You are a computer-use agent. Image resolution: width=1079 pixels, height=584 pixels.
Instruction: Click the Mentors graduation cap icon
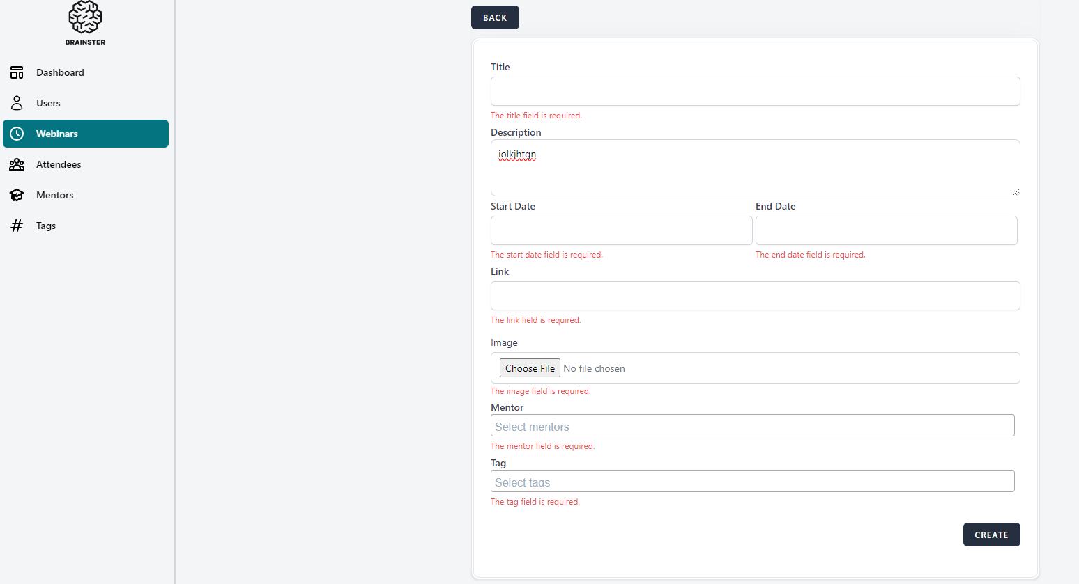click(17, 195)
